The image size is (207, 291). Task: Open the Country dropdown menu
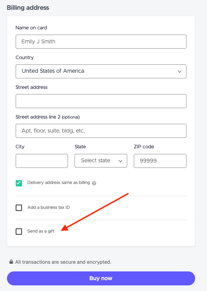[101, 71]
